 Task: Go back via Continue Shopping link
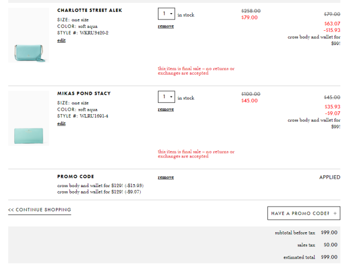pyautogui.click(x=40, y=210)
